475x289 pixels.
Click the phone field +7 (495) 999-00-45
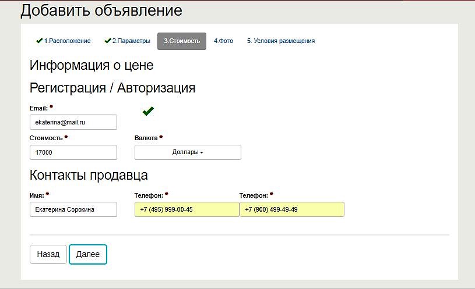click(x=187, y=209)
